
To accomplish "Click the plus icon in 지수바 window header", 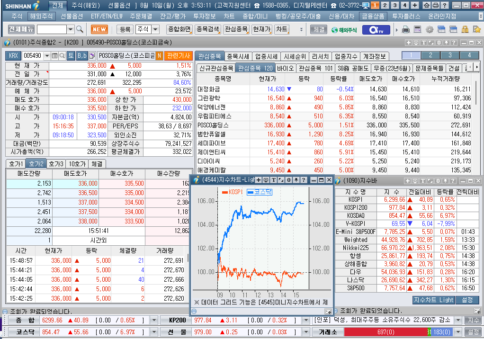I will point(407,181).
